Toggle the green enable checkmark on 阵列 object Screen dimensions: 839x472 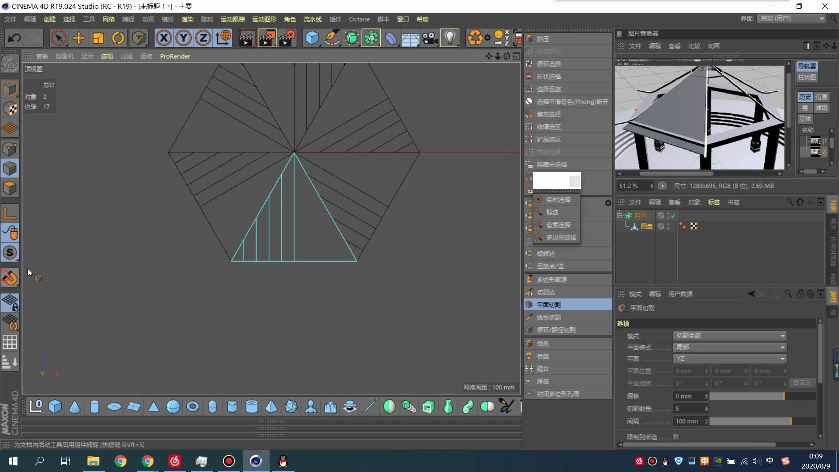pos(673,215)
